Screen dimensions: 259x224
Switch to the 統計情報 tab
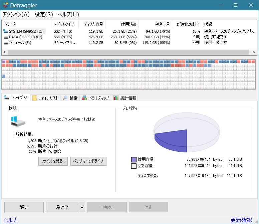click(125, 98)
